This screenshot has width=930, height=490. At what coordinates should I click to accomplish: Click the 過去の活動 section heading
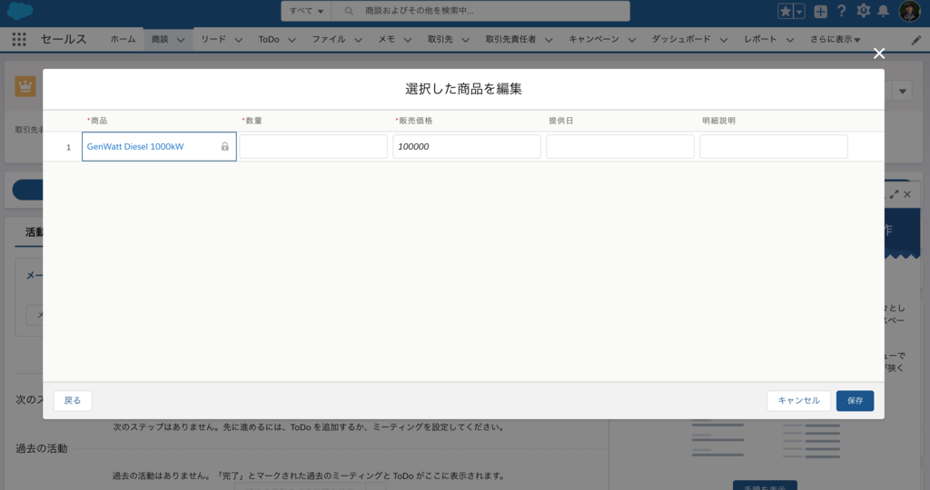point(42,448)
